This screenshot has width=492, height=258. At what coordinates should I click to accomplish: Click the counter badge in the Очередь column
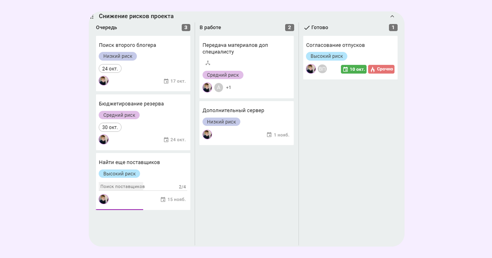[x=186, y=28]
